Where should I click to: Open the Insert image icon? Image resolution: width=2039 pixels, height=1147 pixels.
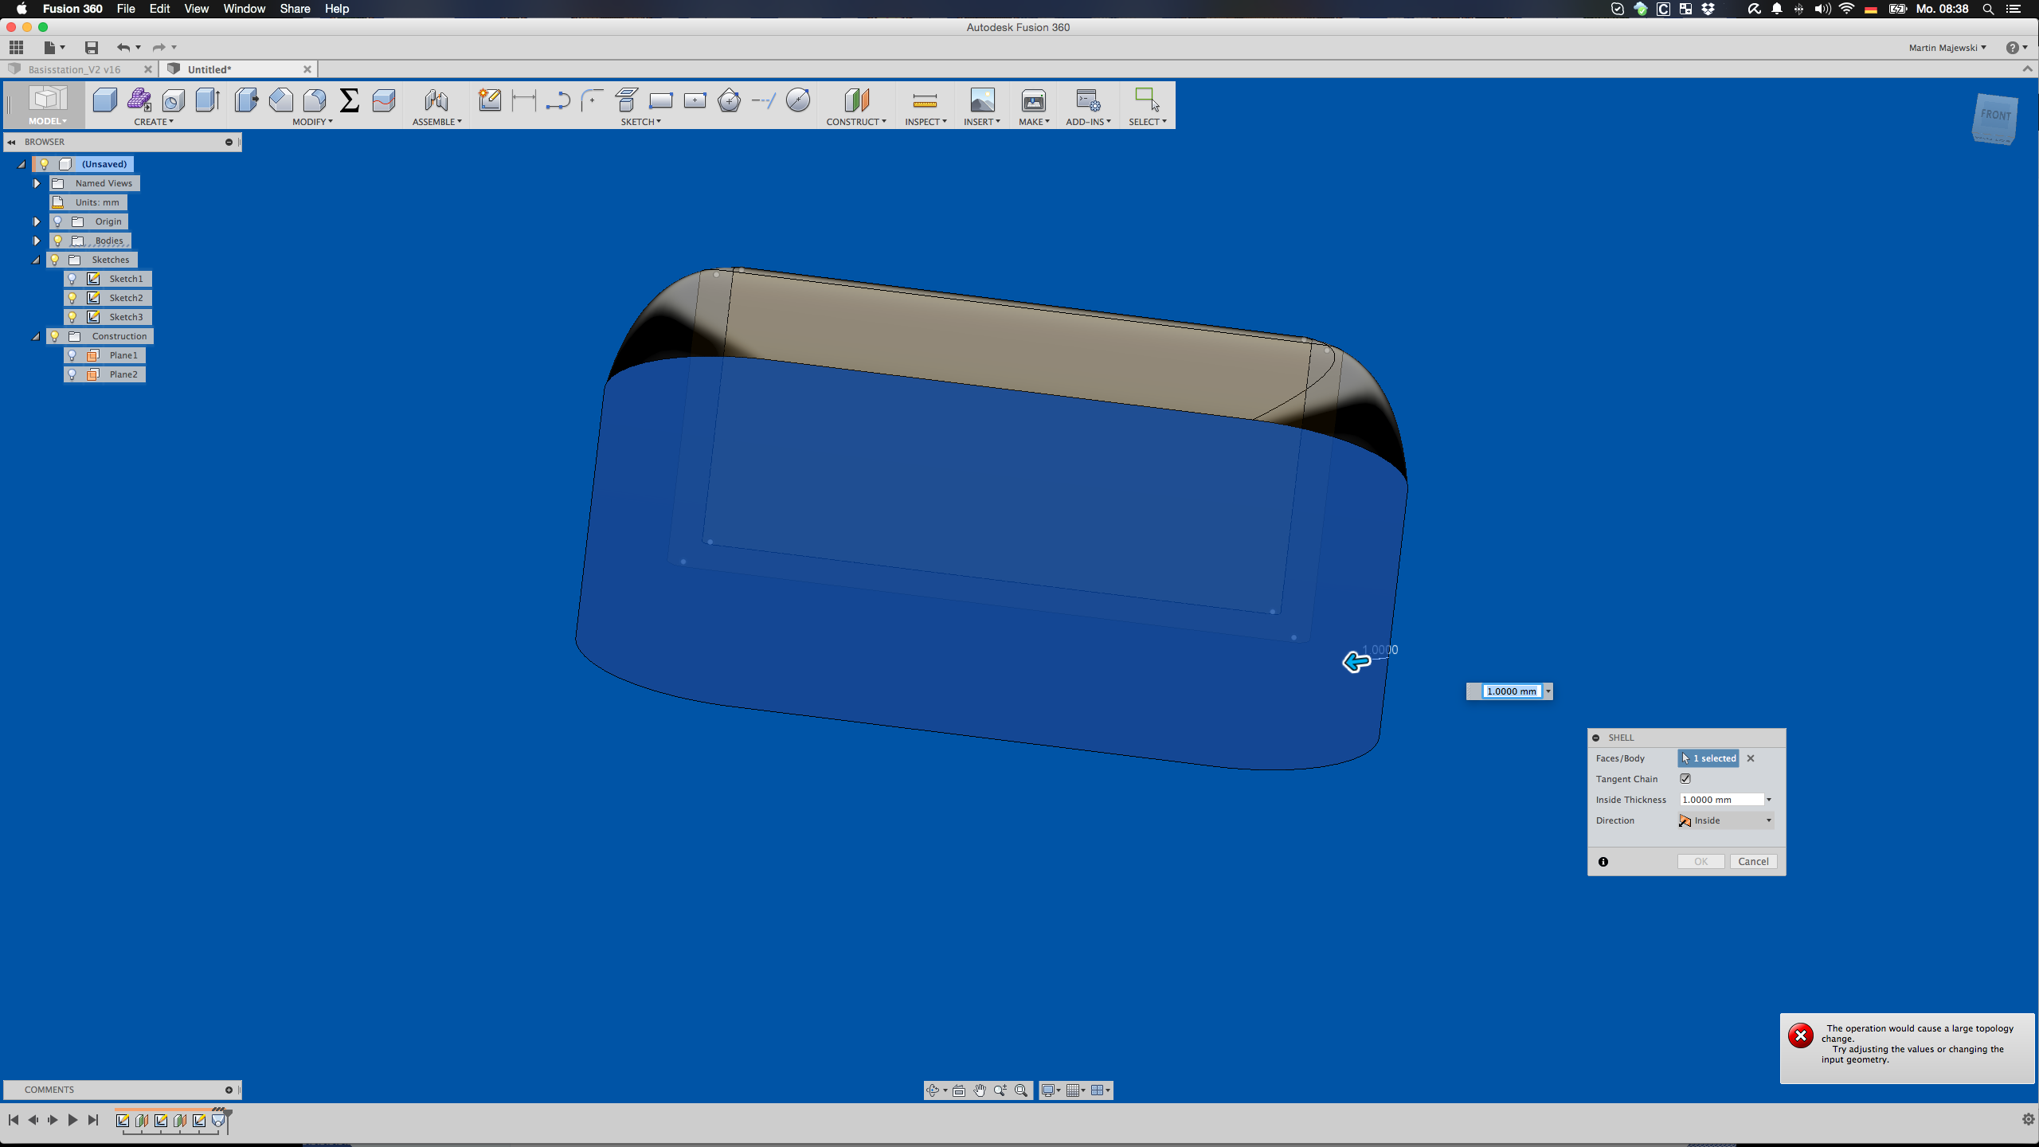(x=981, y=100)
